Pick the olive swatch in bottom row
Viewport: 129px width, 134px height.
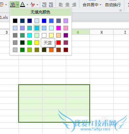click(37, 50)
